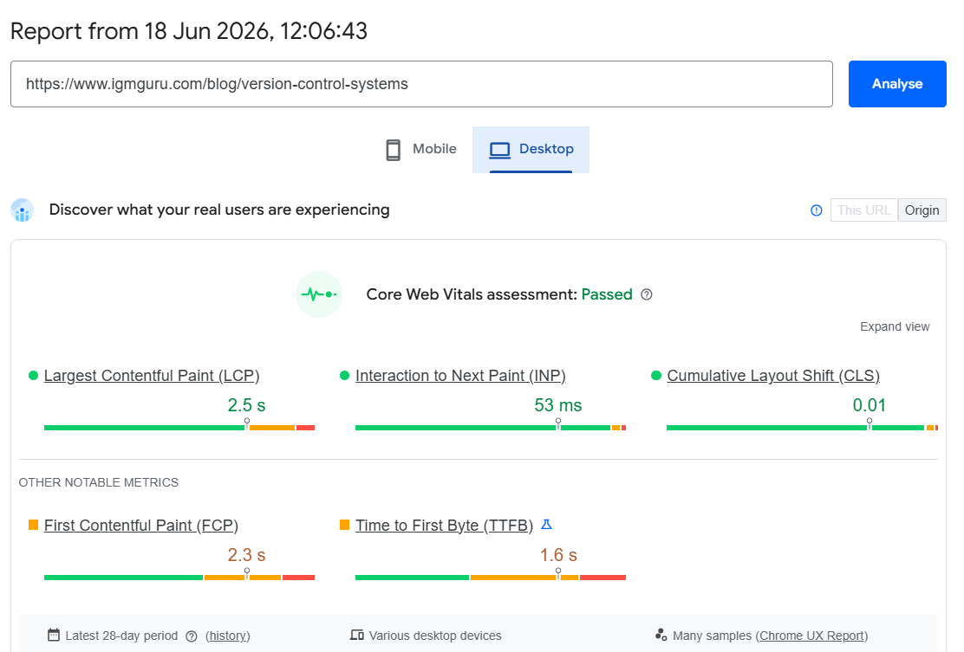This screenshot has width=964, height=652.
Task: Click the Core Web Vitals pulse icon
Action: 318,294
